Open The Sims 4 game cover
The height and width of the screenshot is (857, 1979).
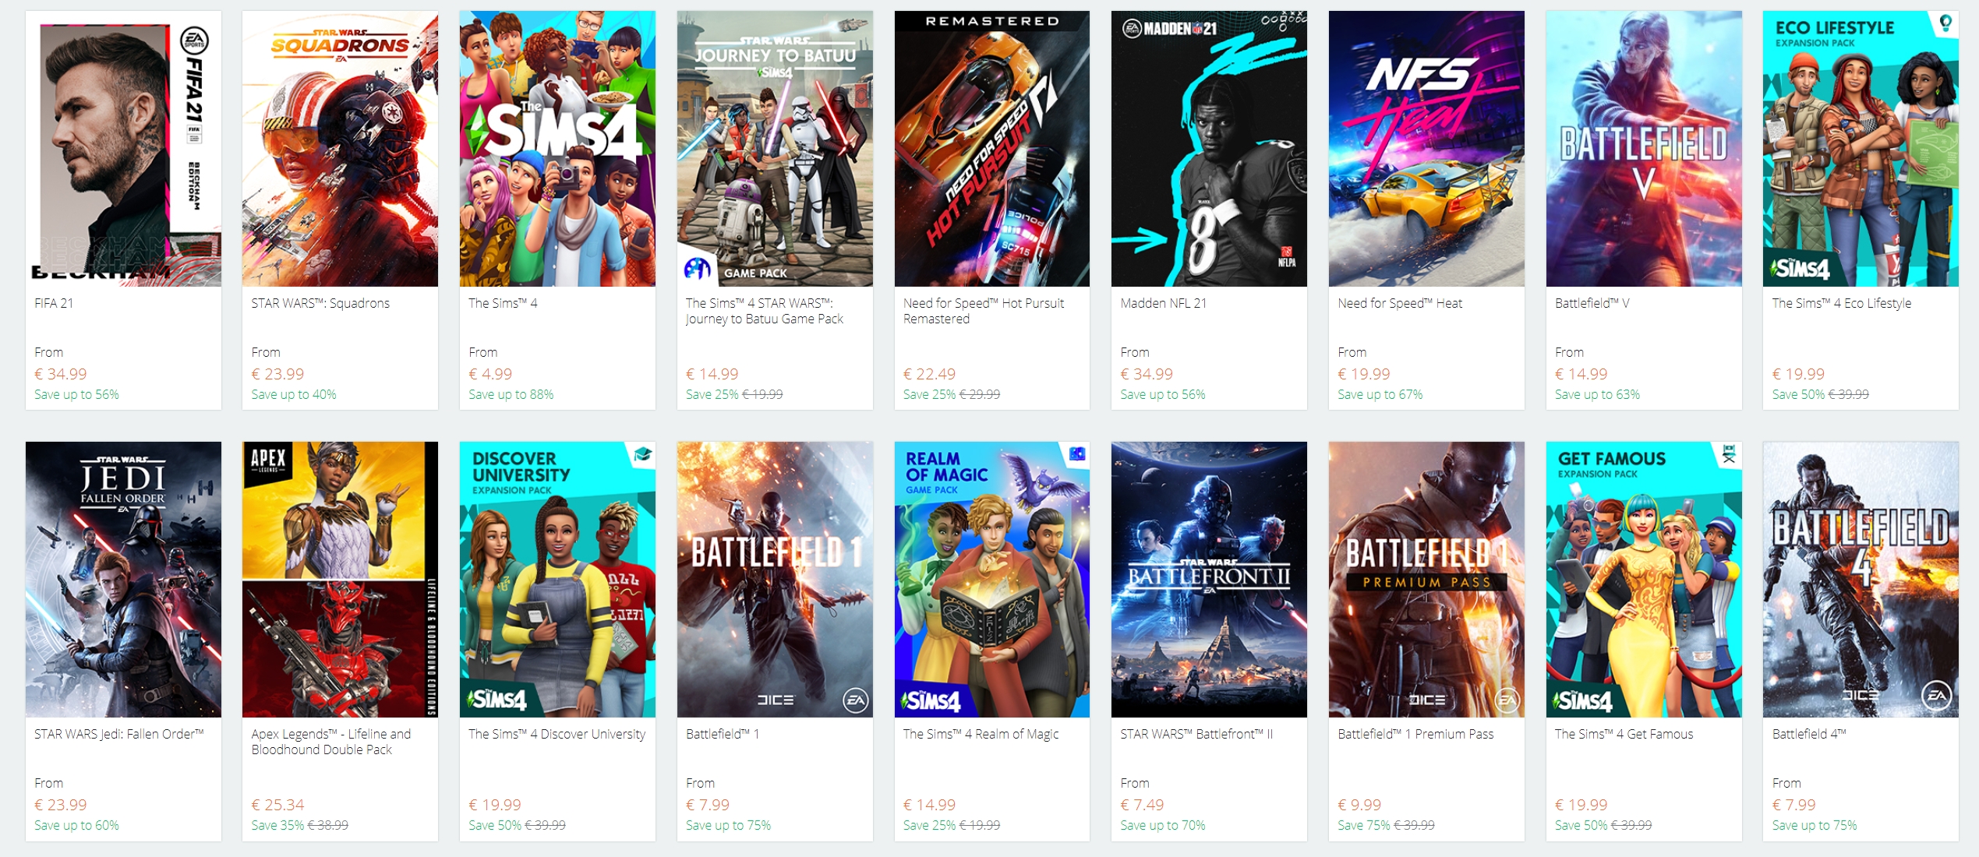557,148
